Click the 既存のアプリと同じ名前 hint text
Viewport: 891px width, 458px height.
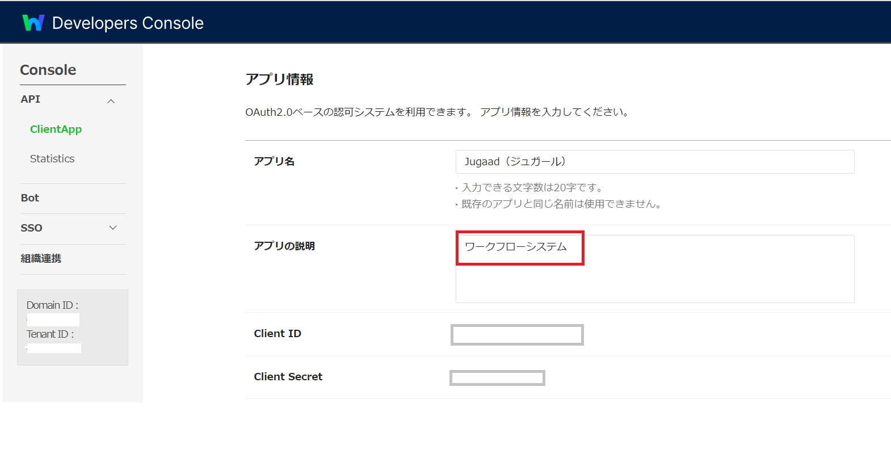[x=559, y=204]
